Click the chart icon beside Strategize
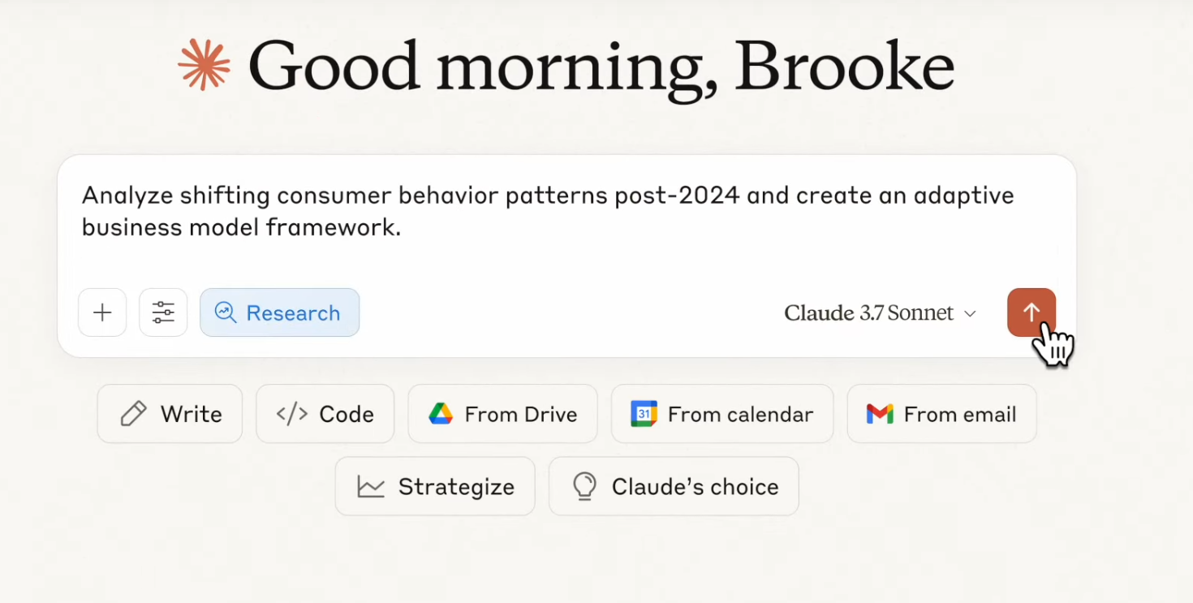1193x603 pixels. pos(371,487)
